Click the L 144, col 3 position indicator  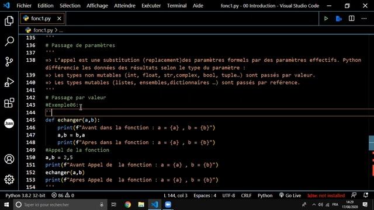pos(175,195)
